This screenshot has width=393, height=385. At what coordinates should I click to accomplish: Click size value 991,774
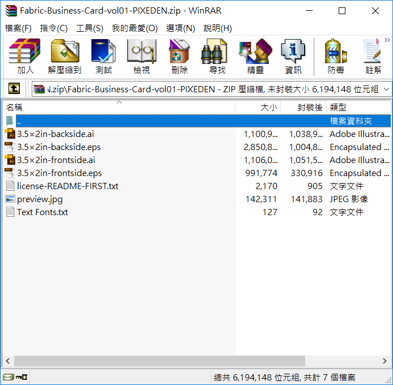261,173
